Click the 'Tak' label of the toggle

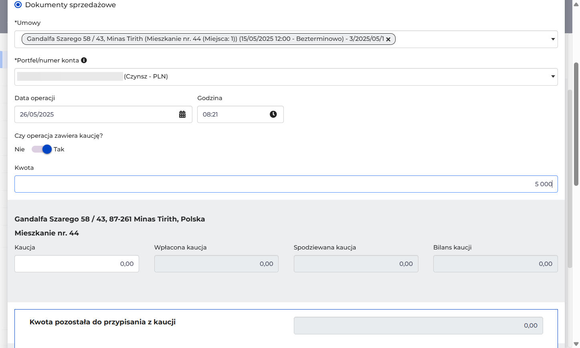pos(59,149)
